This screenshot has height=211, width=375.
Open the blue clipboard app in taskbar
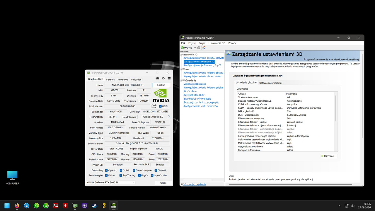(x=26, y=206)
